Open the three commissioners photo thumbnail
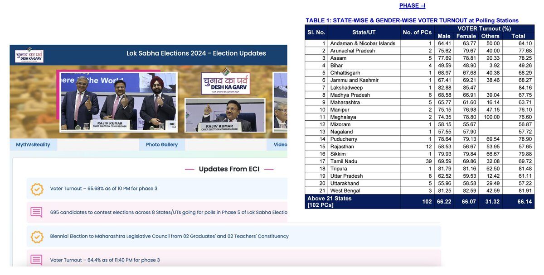 (x=118, y=102)
